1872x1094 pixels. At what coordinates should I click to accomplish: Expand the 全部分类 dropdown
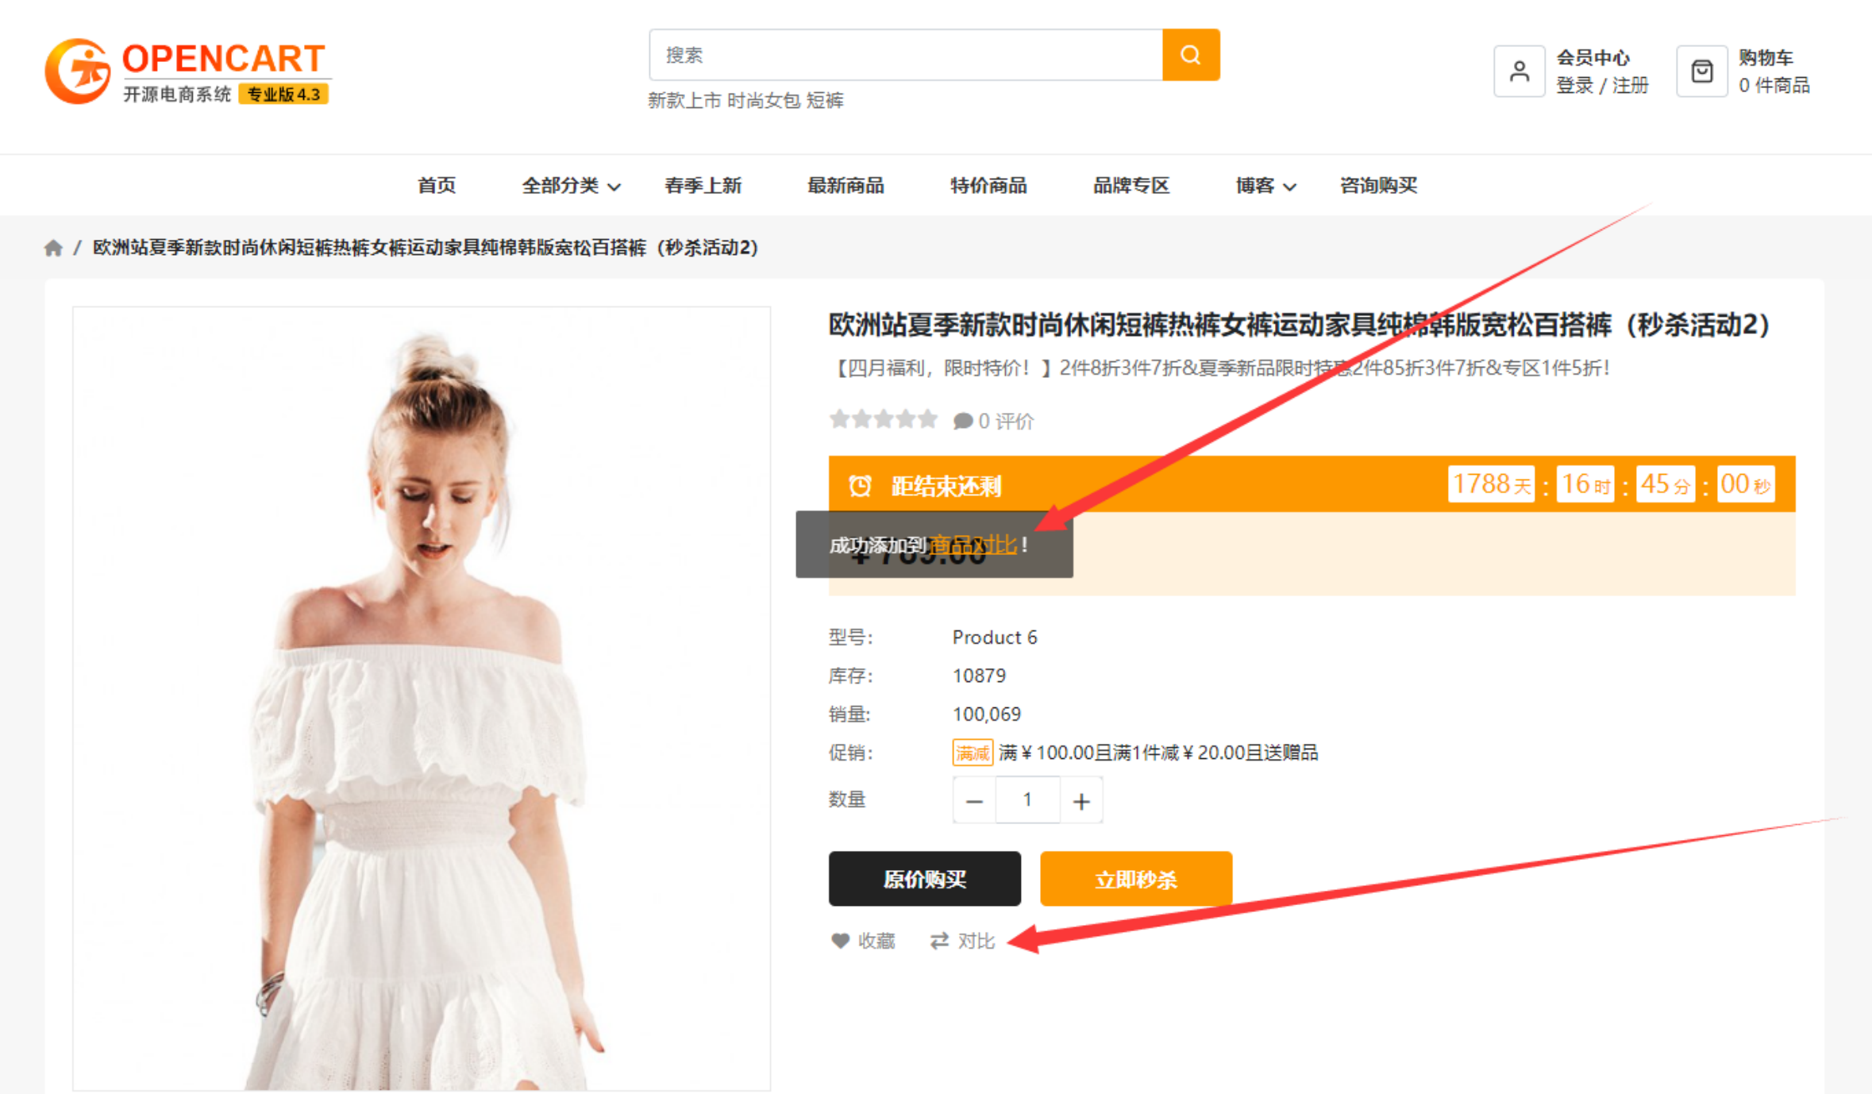point(570,186)
